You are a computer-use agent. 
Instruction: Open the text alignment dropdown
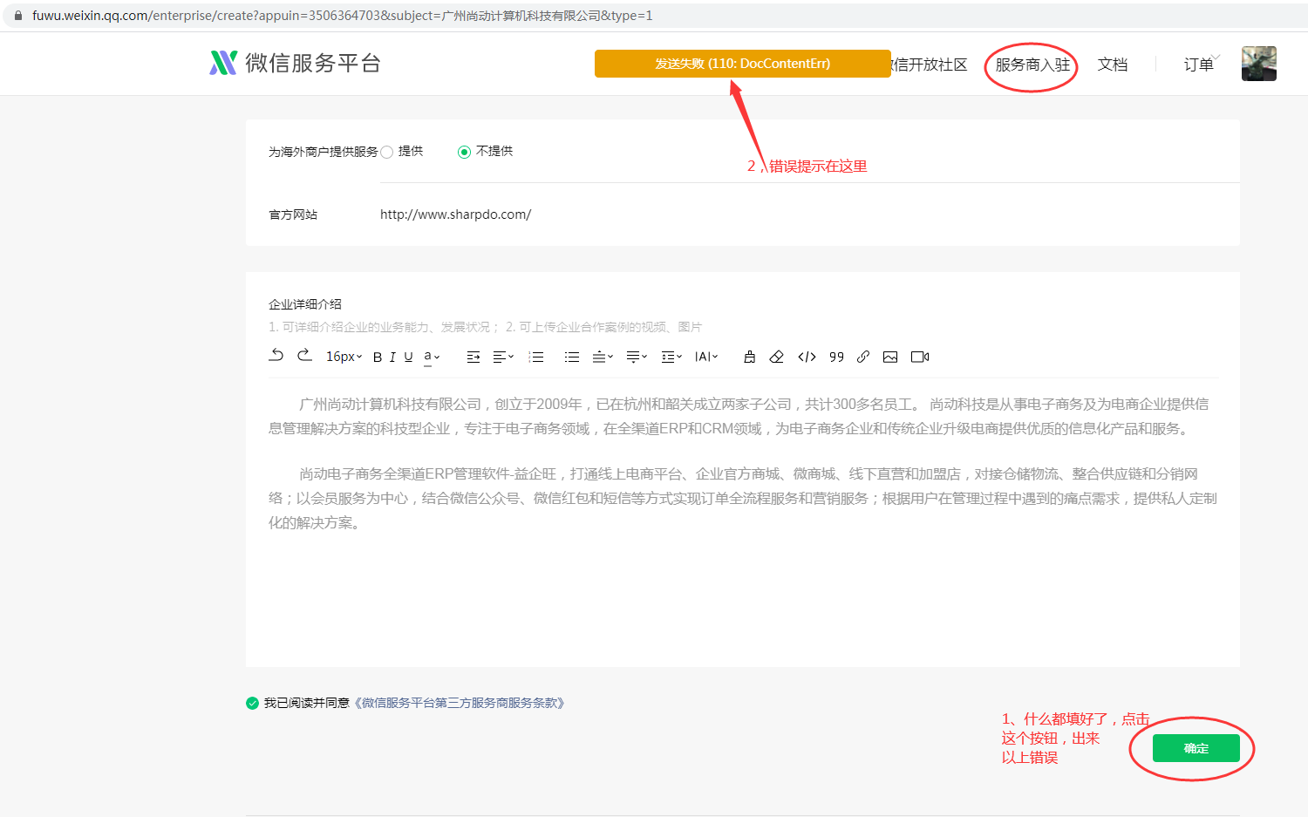pos(503,357)
